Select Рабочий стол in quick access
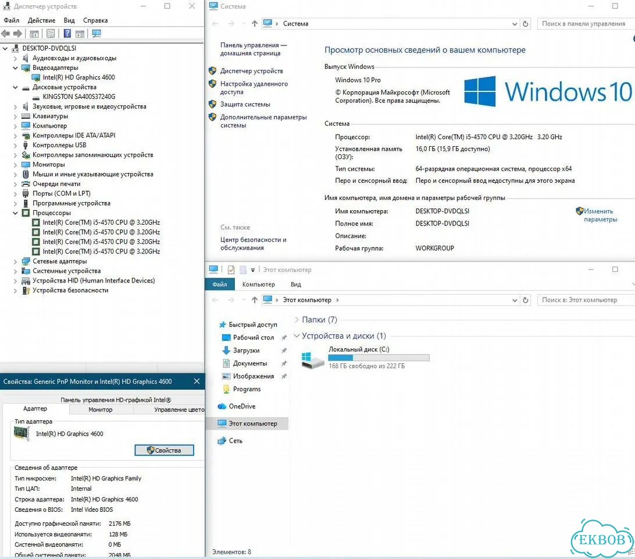The width and height of the screenshot is (635, 559). pyautogui.click(x=254, y=337)
